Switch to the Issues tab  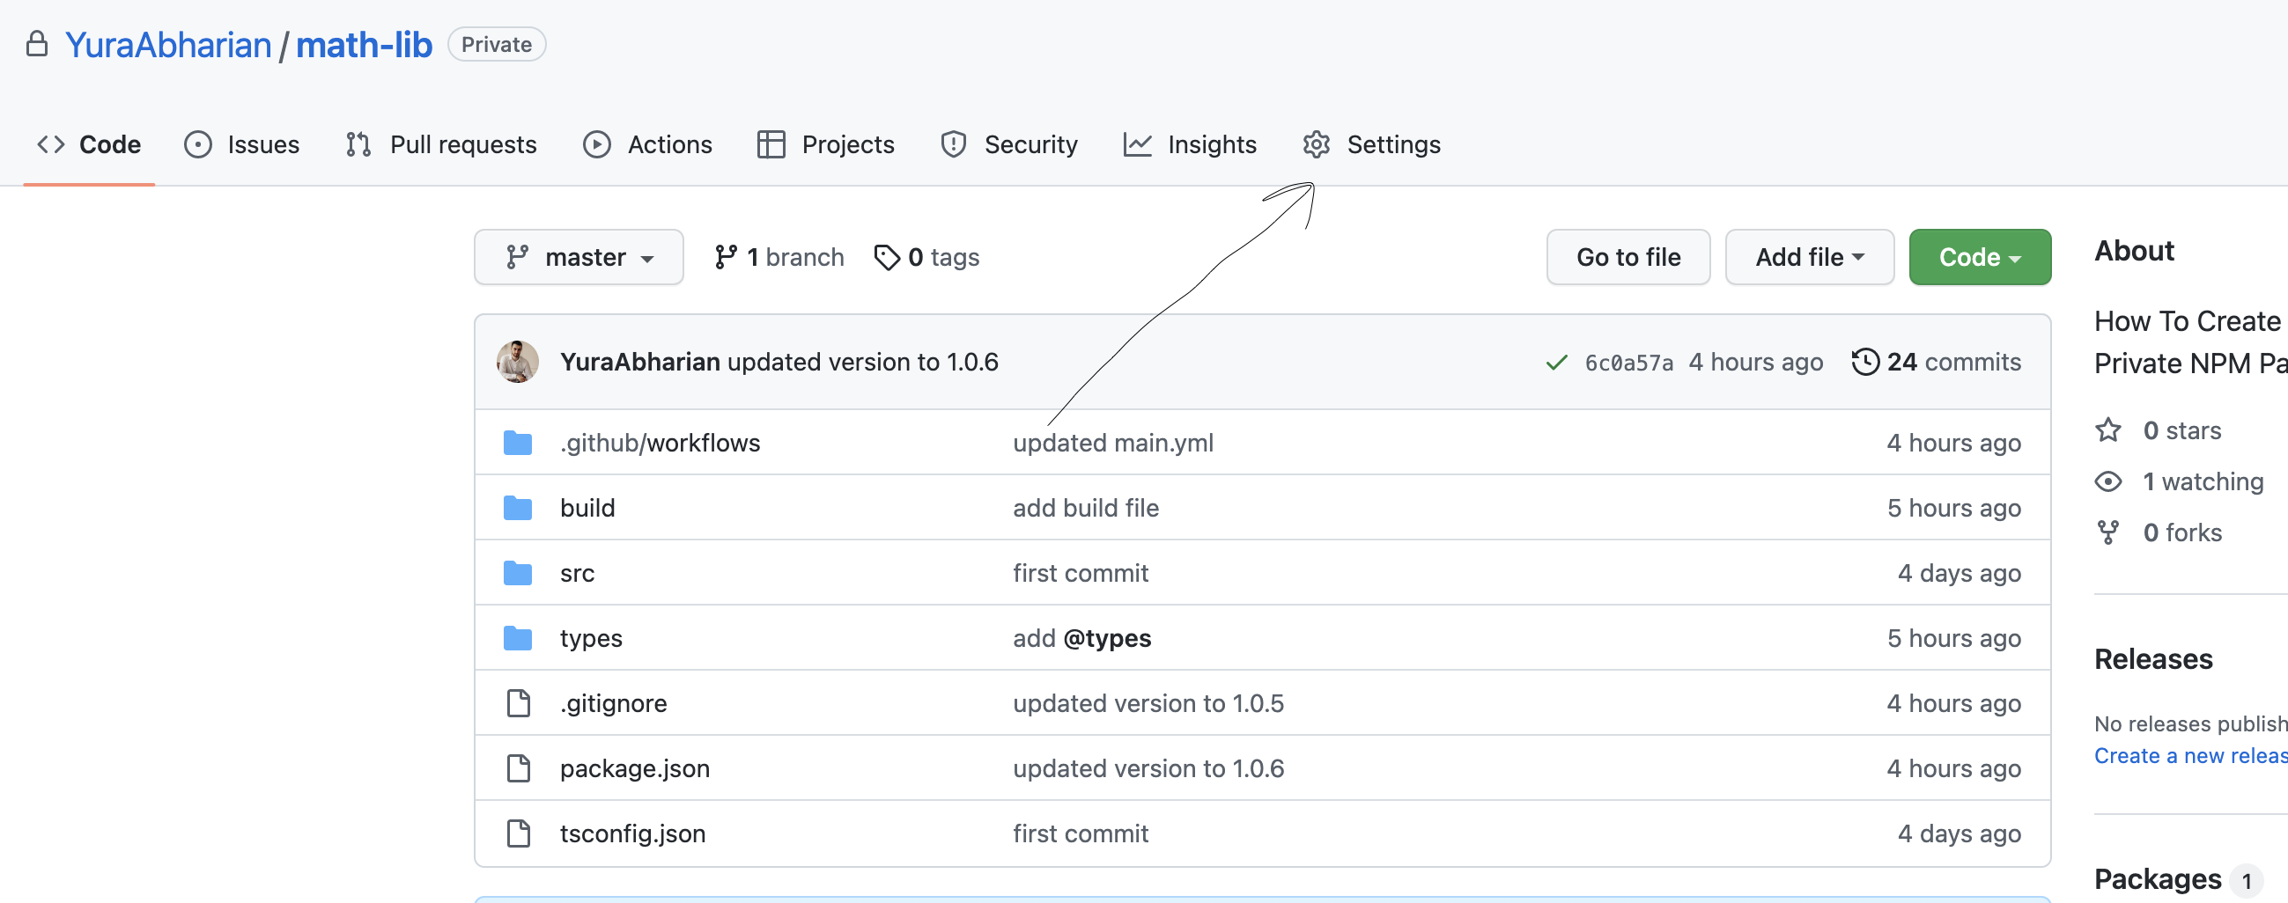pos(241,144)
